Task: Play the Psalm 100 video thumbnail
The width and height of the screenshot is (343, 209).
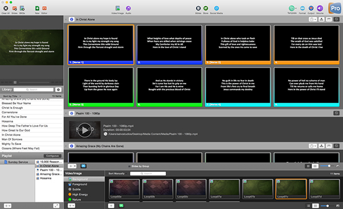Action: pos(85,130)
